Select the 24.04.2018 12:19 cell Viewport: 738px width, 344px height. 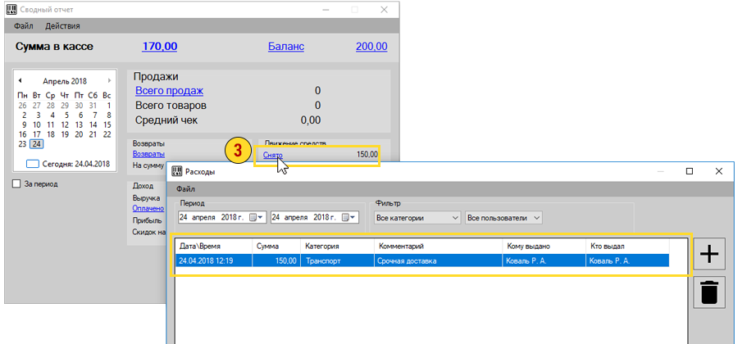[x=214, y=260]
